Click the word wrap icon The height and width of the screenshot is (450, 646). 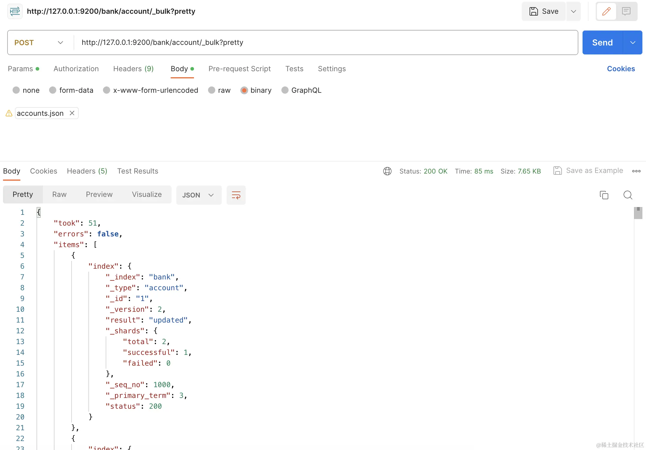pos(236,195)
